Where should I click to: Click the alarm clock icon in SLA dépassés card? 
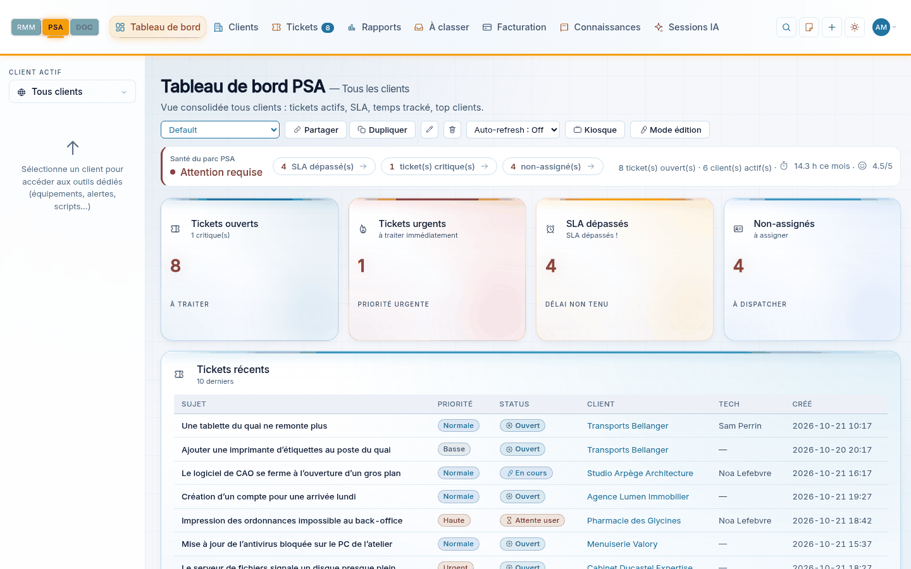(550, 229)
